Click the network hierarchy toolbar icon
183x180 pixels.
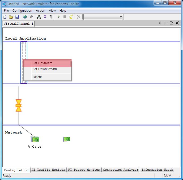(39, 17)
